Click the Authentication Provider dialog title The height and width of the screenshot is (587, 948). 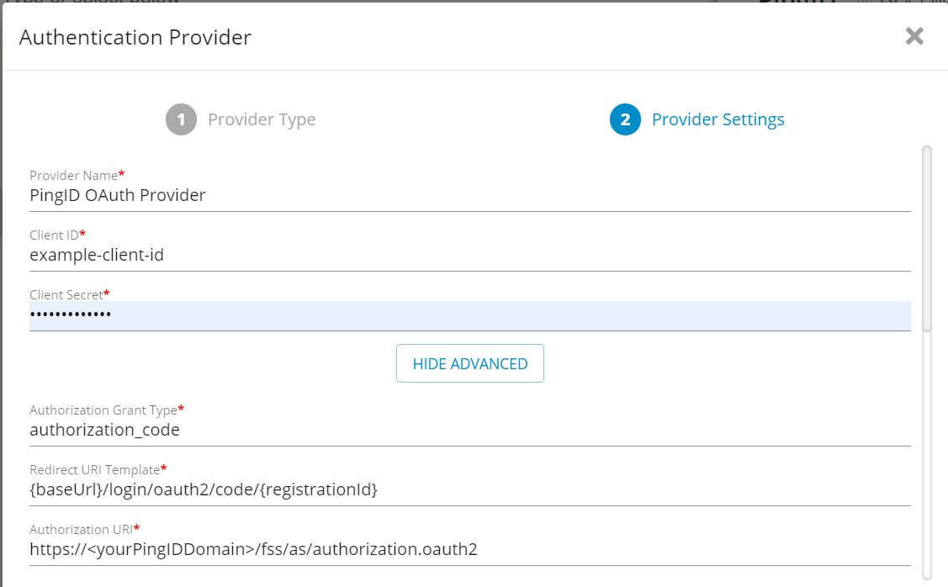click(x=135, y=37)
